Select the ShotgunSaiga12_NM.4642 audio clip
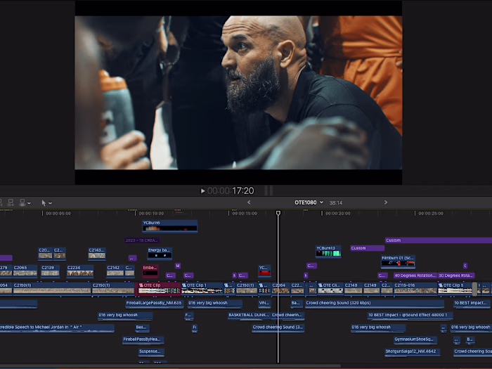 click(412, 351)
